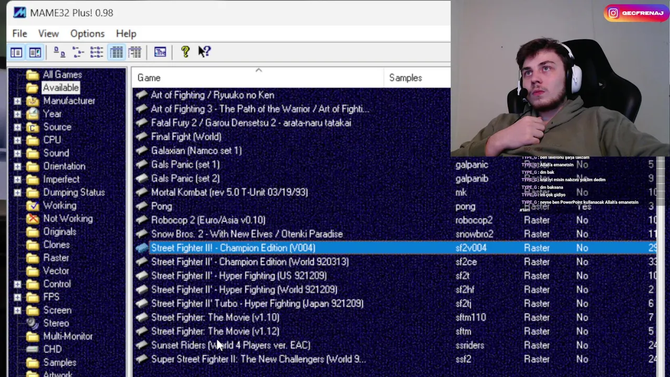Select the All Games folder
Screen dimensions: 670x377
click(x=62, y=75)
